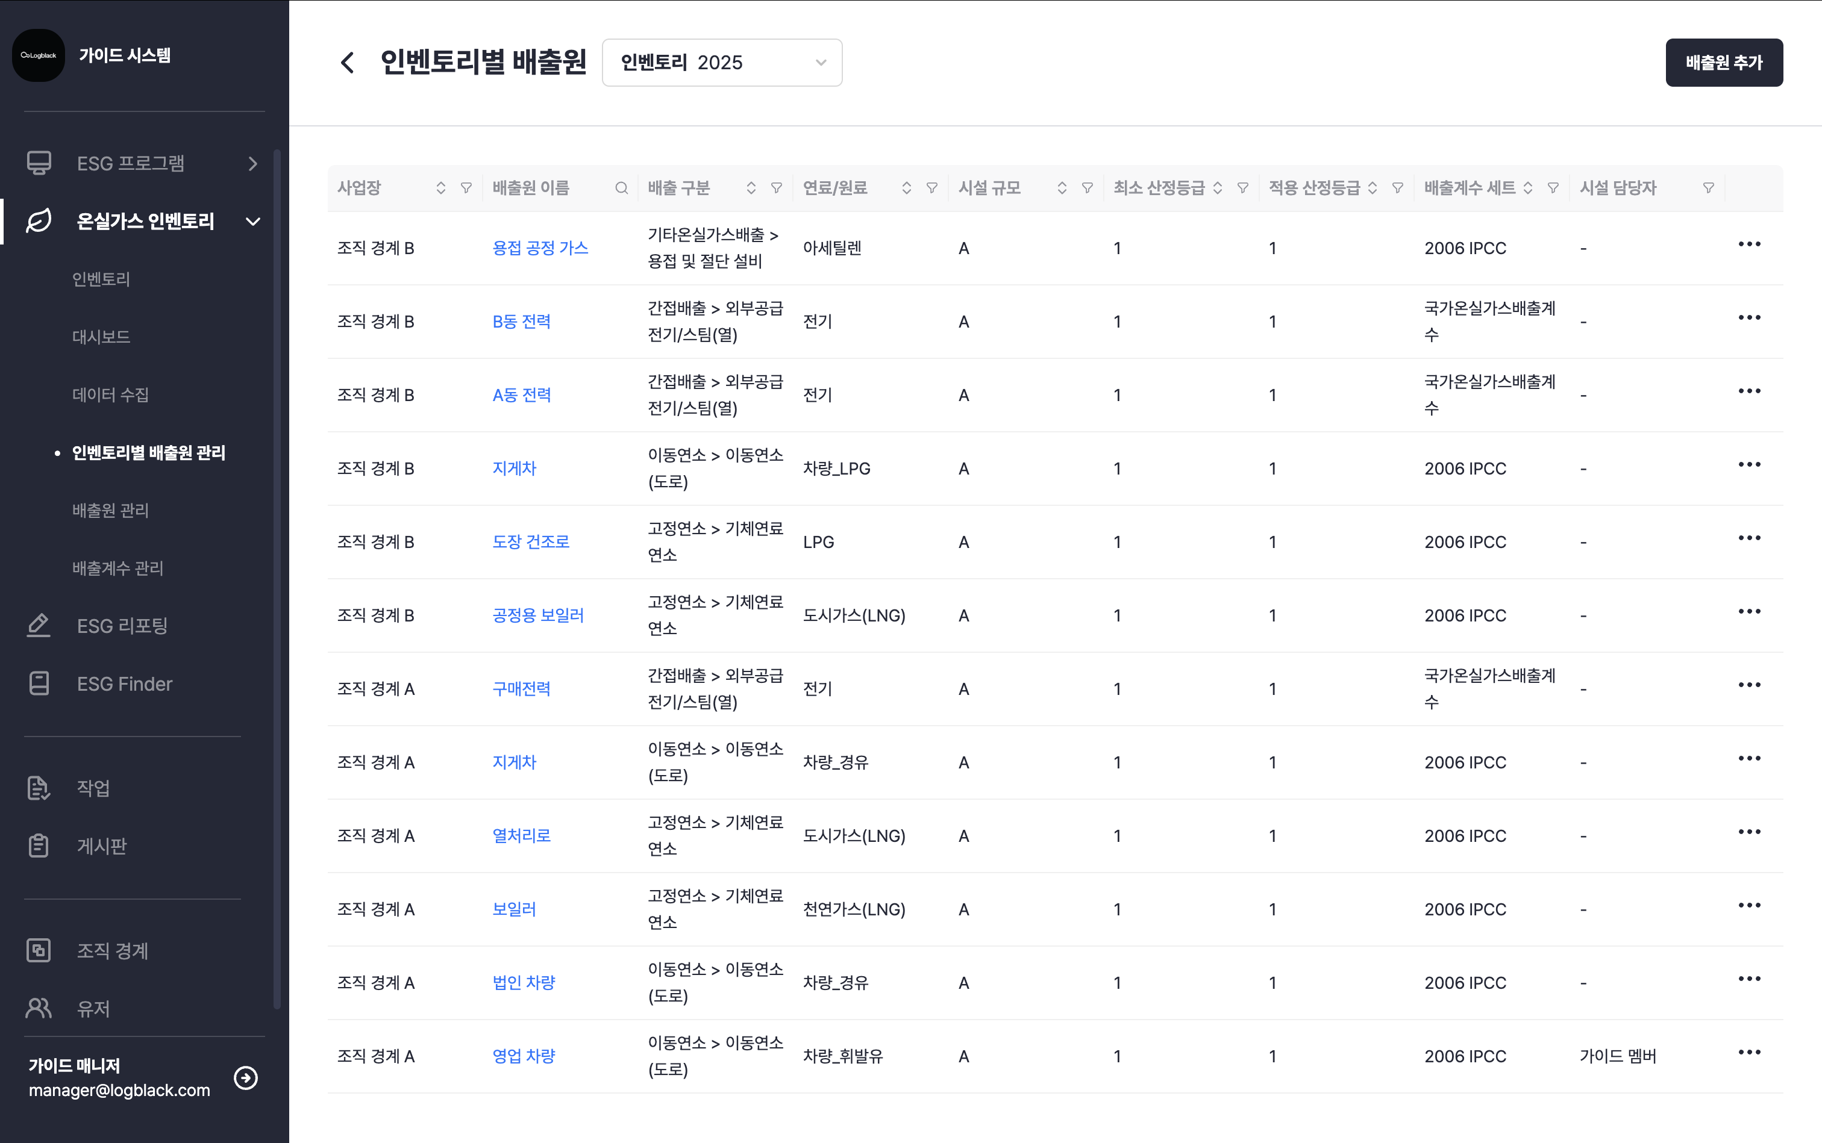Screen dimensions: 1822x1143
Task: Open the filter icon on 사업장 column
Action: (467, 188)
